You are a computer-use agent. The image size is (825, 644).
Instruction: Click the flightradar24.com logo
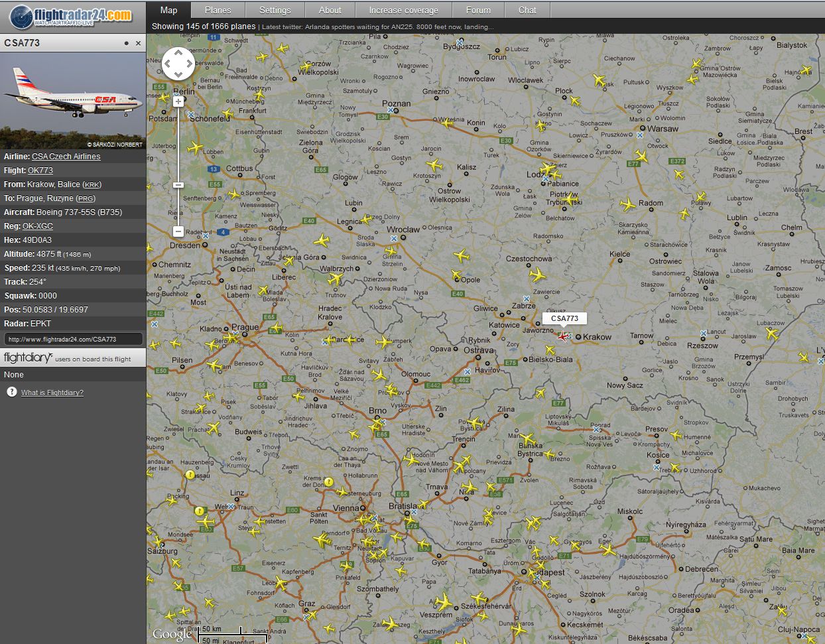(72, 16)
